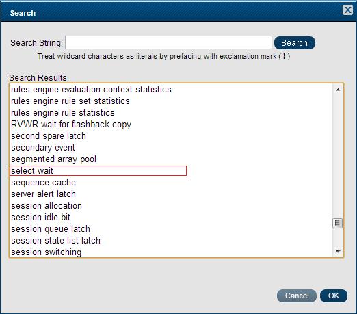Click the Search String input field

168,42
